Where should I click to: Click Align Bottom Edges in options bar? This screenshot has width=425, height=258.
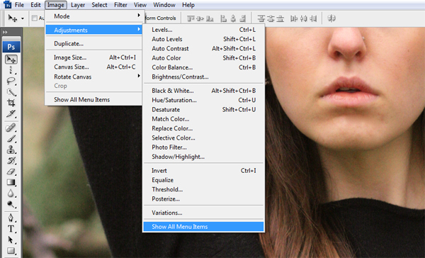[210, 18]
